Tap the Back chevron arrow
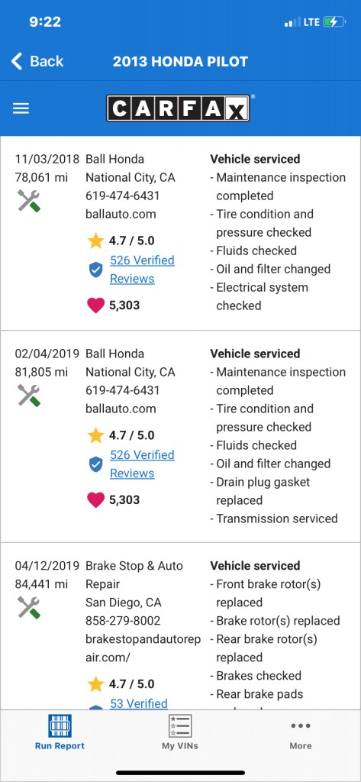 pos(17,61)
